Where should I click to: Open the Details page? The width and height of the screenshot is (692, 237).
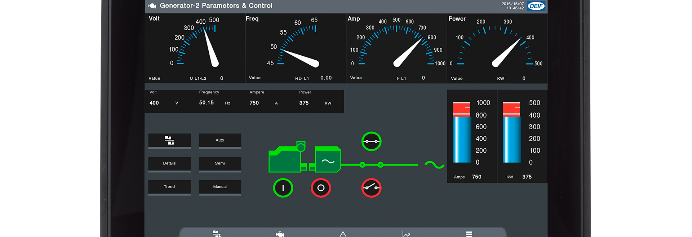[169, 163]
